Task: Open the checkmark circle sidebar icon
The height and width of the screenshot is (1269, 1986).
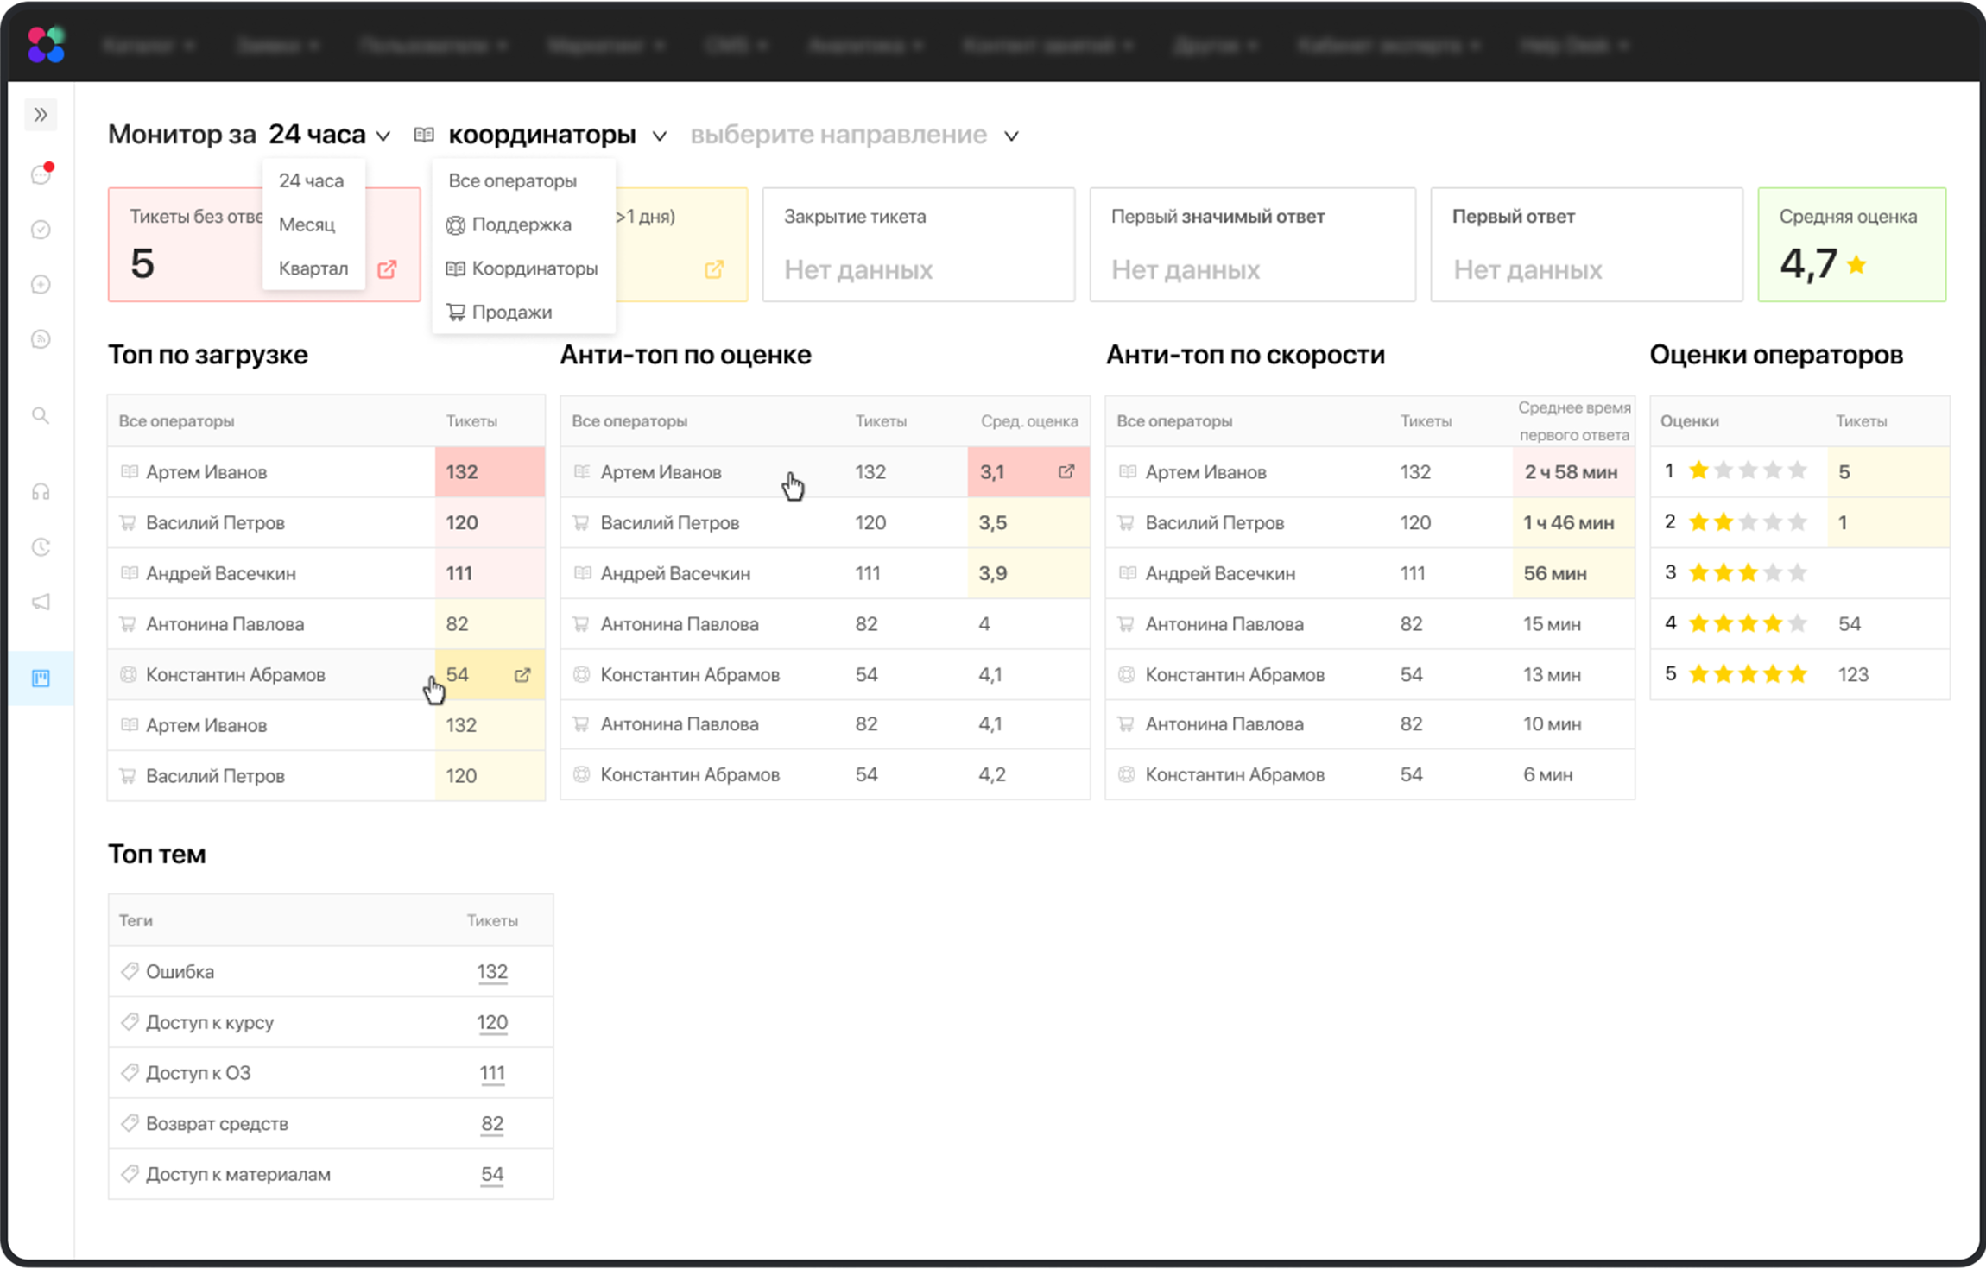Action: coord(41,230)
